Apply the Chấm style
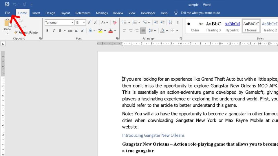 tap(195, 26)
